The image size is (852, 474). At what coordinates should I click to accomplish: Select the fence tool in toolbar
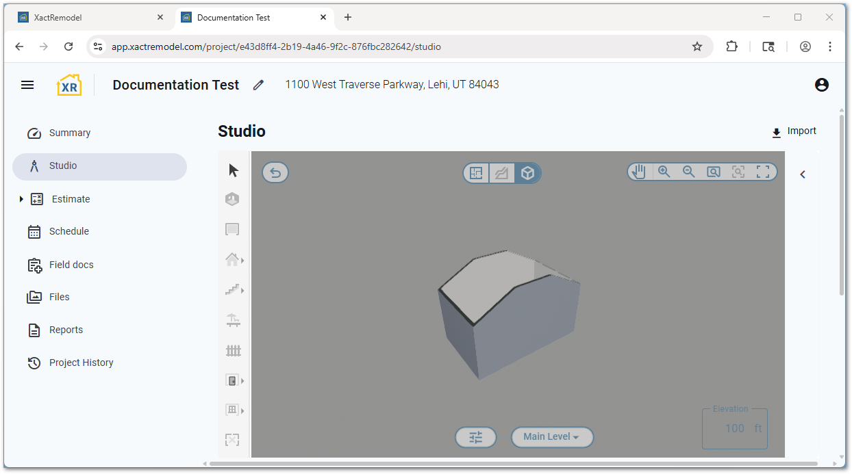click(234, 351)
